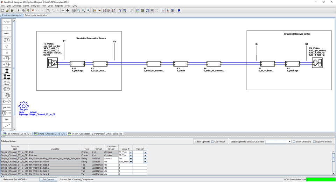Select the X block element

point(7,58)
